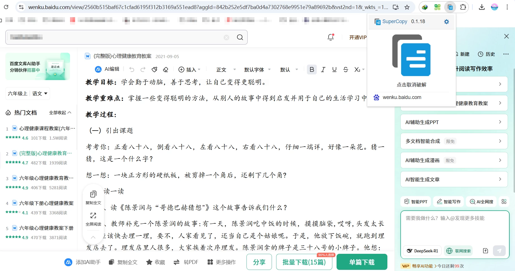Open the 语文 subject filter

pyautogui.click(x=39, y=93)
